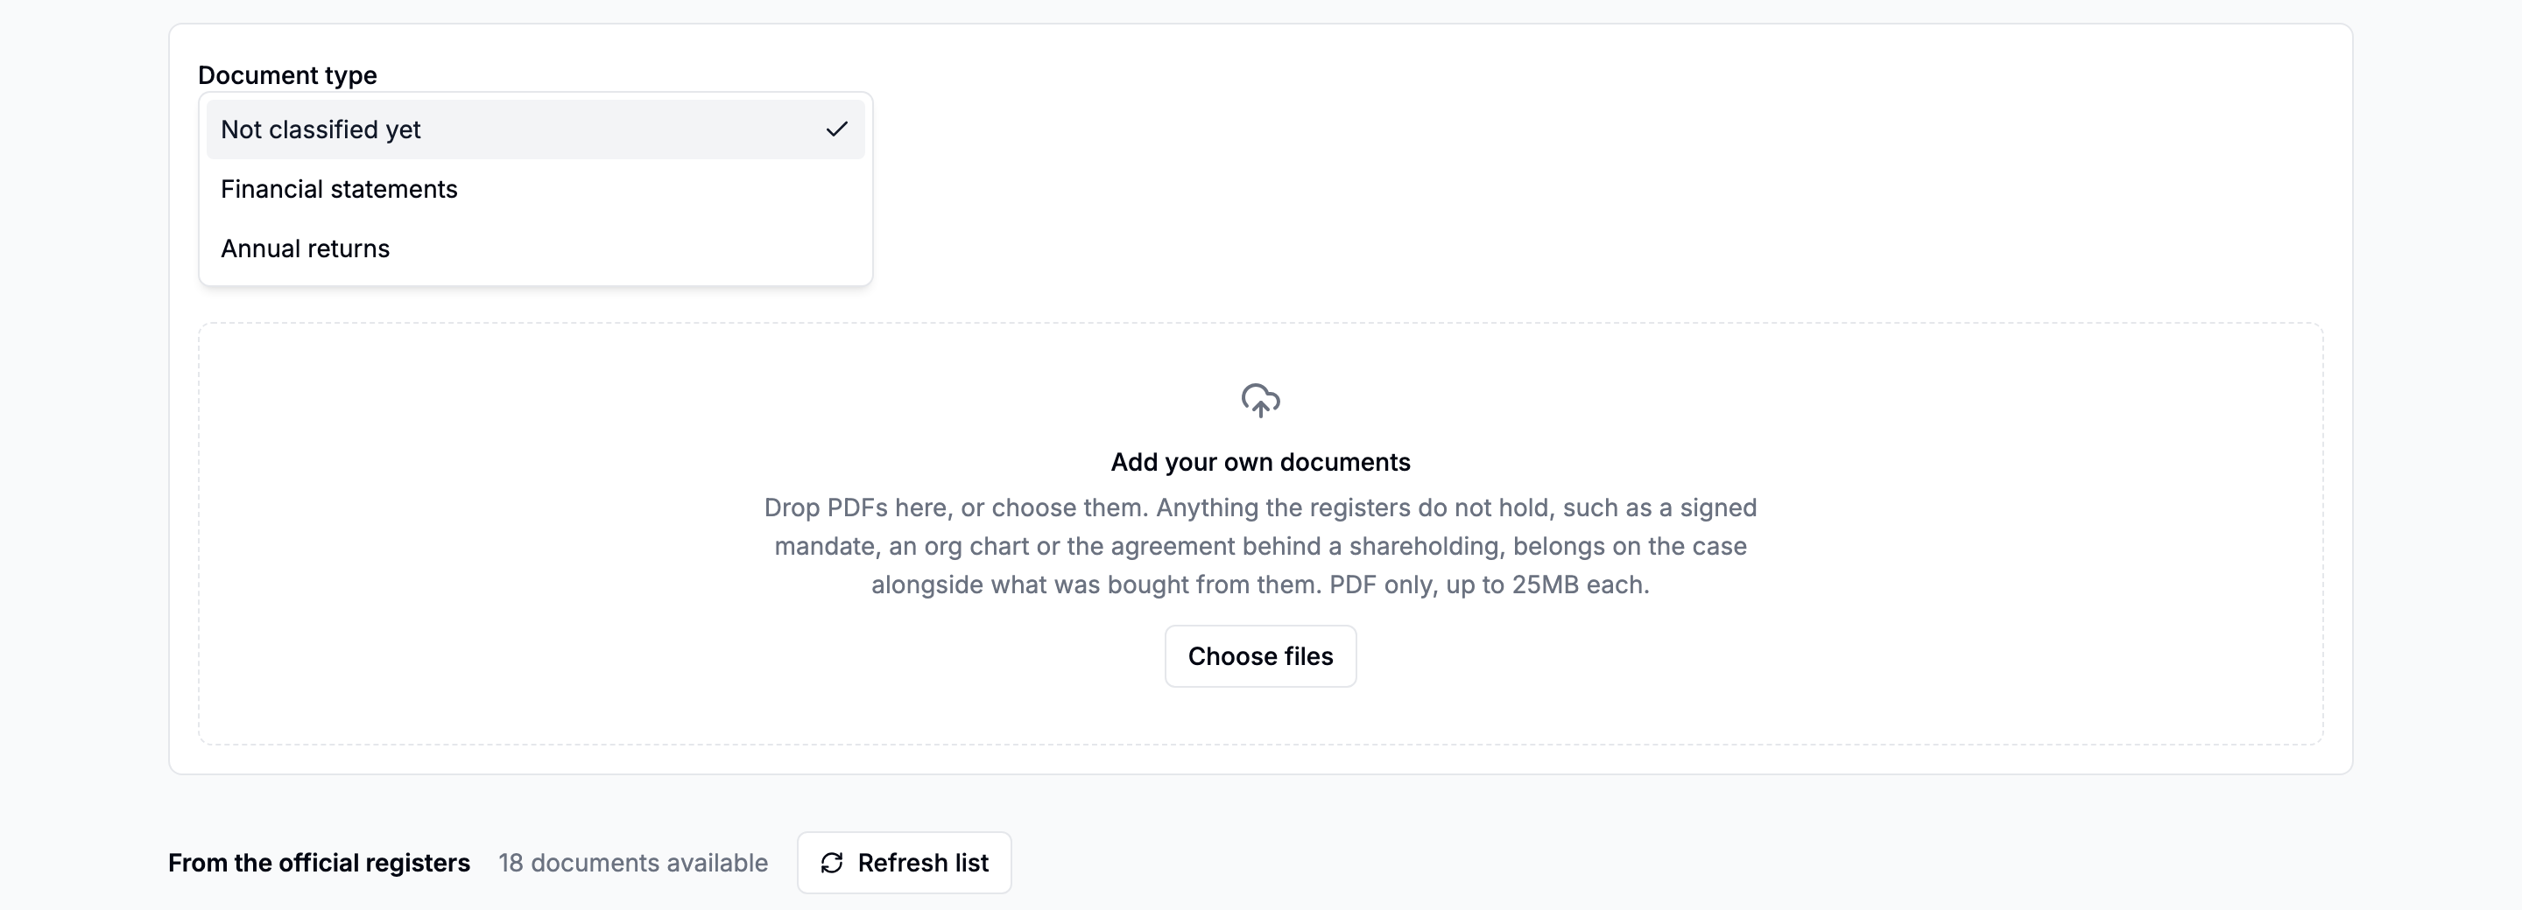The width and height of the screenshot is (2522, 910).
Task: Choose Financial statements from the list
Action: coord(536,189)
